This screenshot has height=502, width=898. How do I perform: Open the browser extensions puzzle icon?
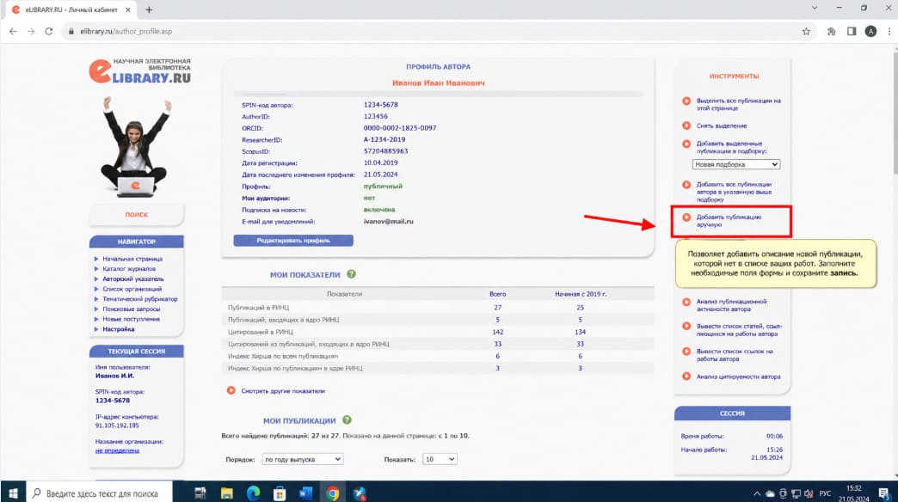[831, 32]
